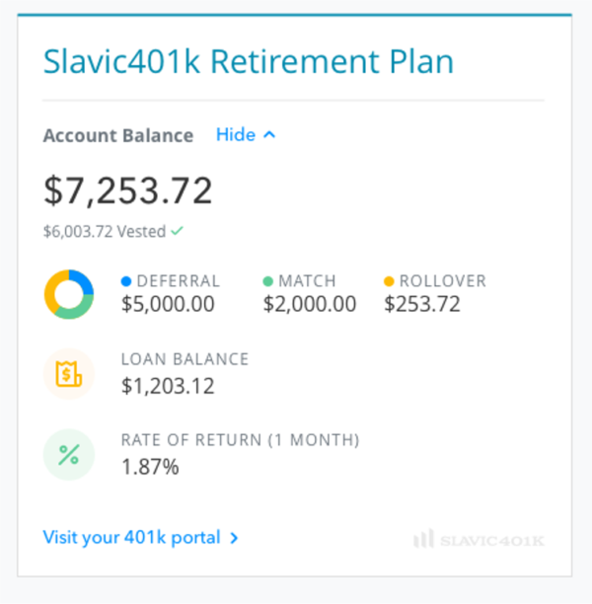Open the Visit your 401k portal link
Image resolution: width=592 pixels, height=604 pixels.
132,538
